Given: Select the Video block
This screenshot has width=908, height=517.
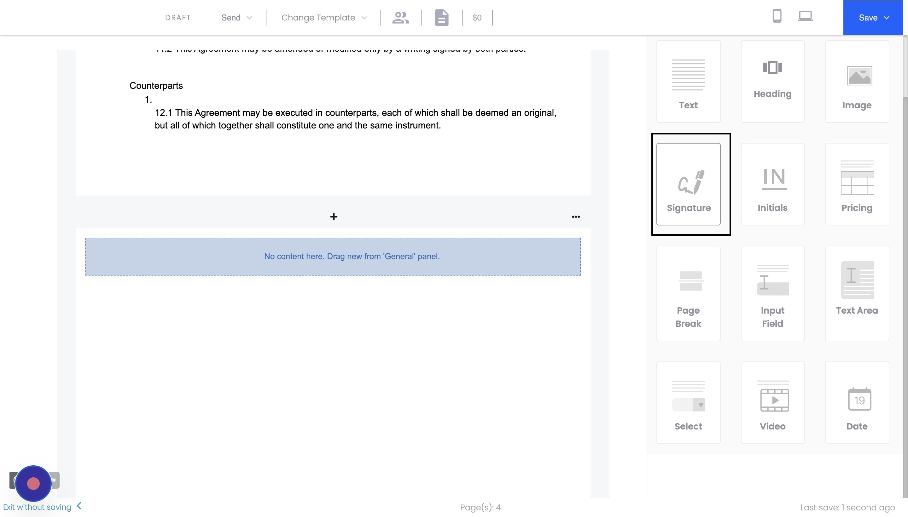Looking at the screenshot, I should coord(772,403).
